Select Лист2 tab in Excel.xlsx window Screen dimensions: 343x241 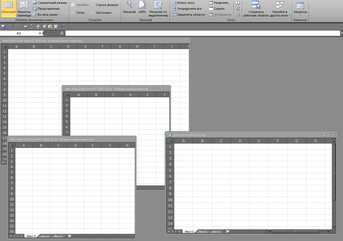(203, 231)
